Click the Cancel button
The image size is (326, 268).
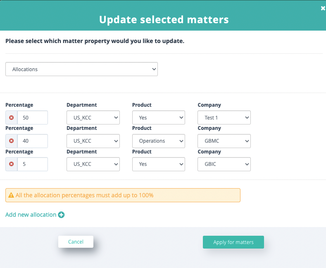click(x=76, y=242)
